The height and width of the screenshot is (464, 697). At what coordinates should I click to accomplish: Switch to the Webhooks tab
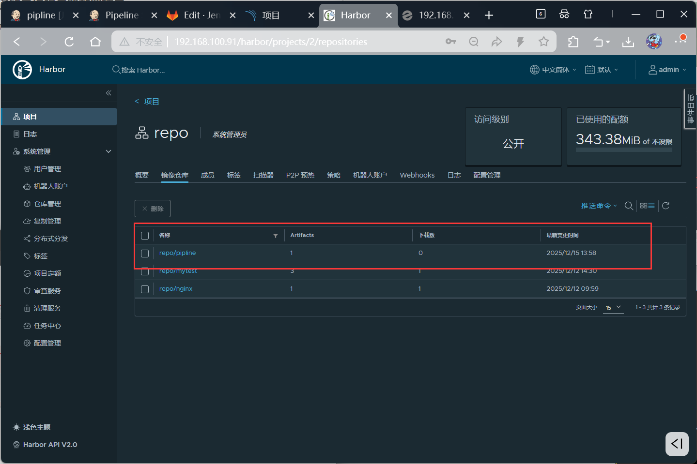point(417,175)
